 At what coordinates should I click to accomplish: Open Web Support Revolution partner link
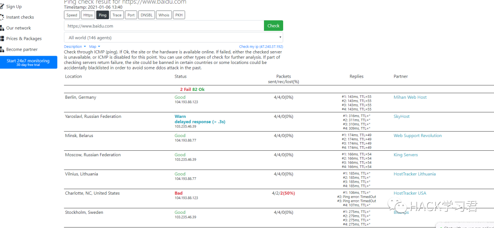tap(418, 136)
